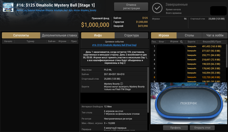The width and height of the screenshot is (228, 132).
Task: Open the Столы tab
Action: click(x=189, y=36)
